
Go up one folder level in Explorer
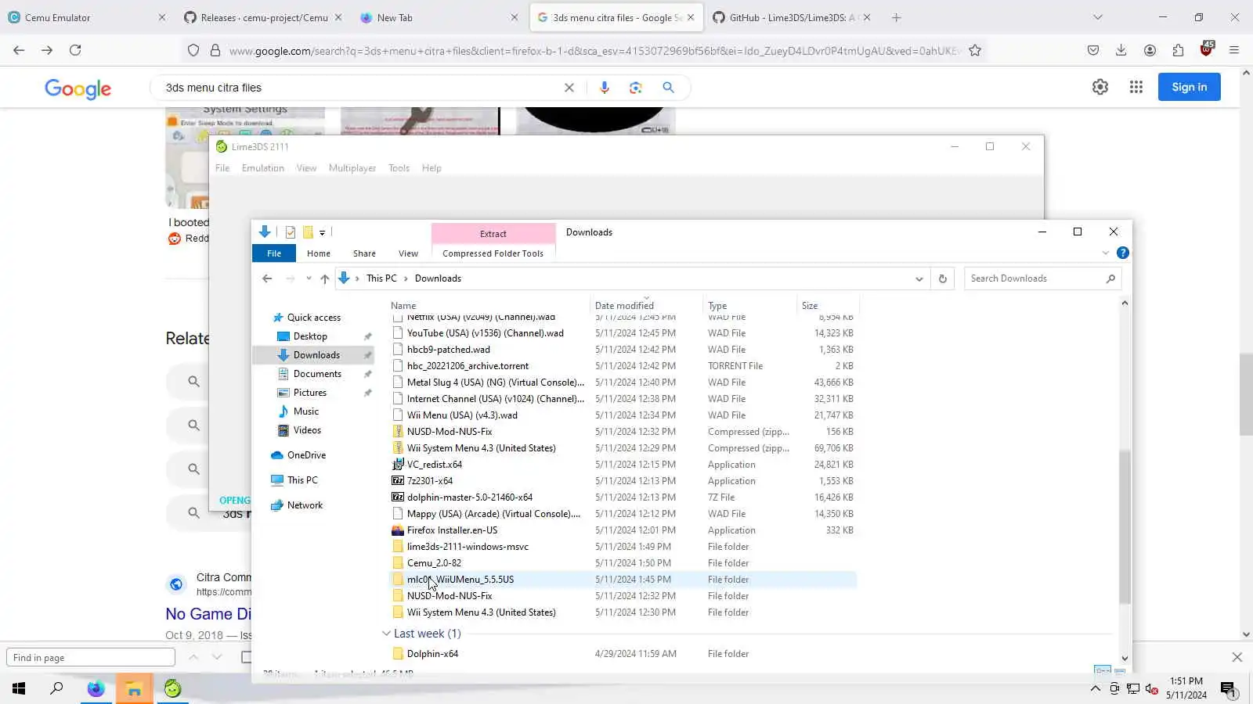pos(324,278)
